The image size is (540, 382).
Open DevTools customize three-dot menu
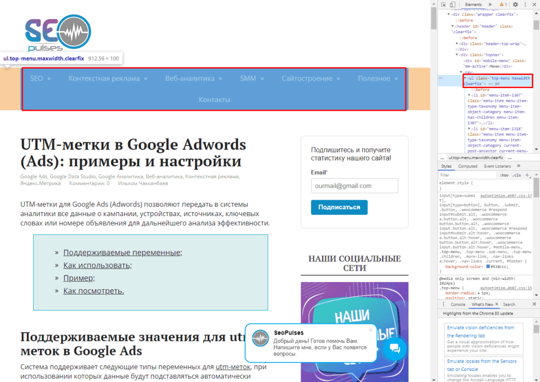pos(525,4)
